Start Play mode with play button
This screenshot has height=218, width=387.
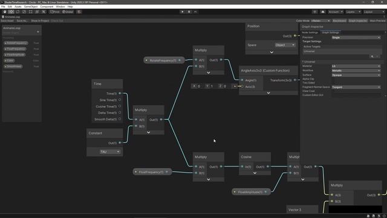(183, 12)
